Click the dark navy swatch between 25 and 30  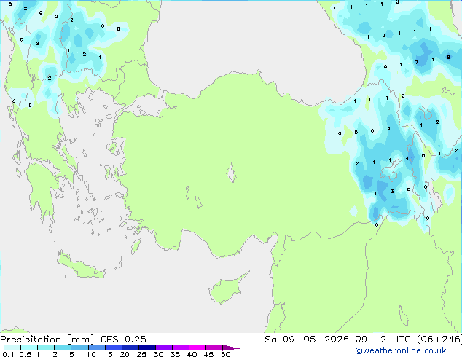click(146, 348)
